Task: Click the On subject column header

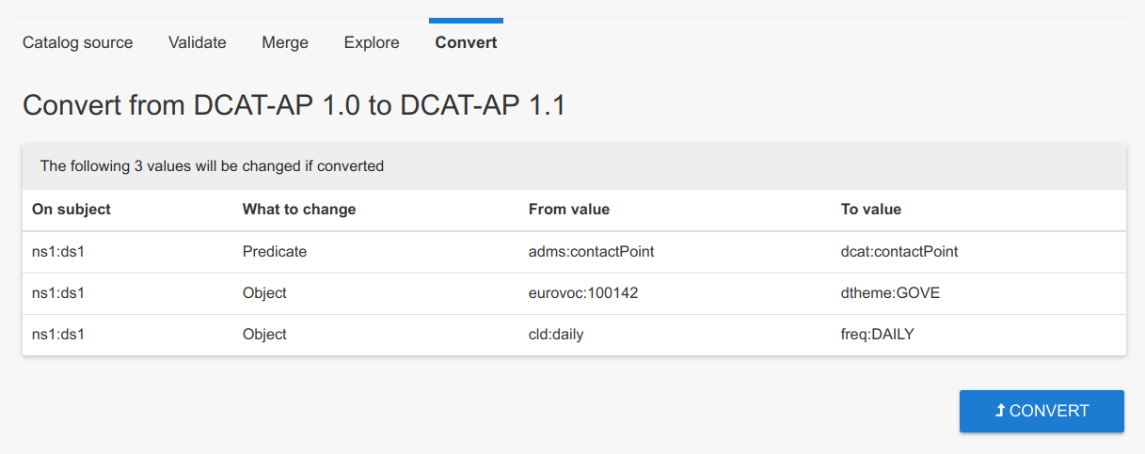Action: 72,210
